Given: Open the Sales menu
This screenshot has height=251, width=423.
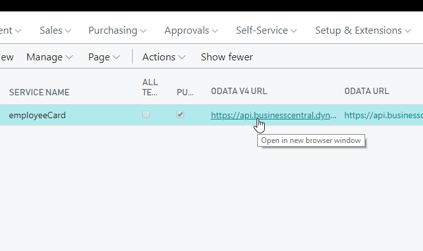Looking at the screenshot, I should click(x=55, y=31).
